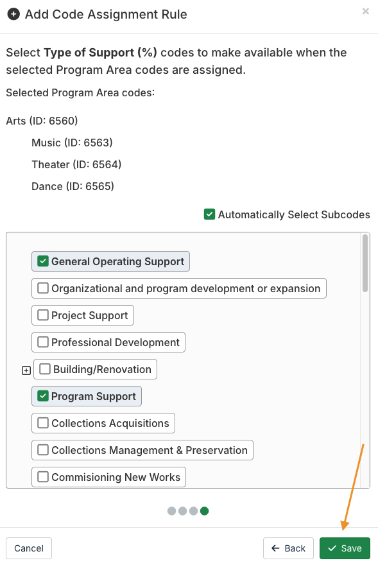
Task: Select the Building/Renovation checkbox
Action: pos(45,369)
